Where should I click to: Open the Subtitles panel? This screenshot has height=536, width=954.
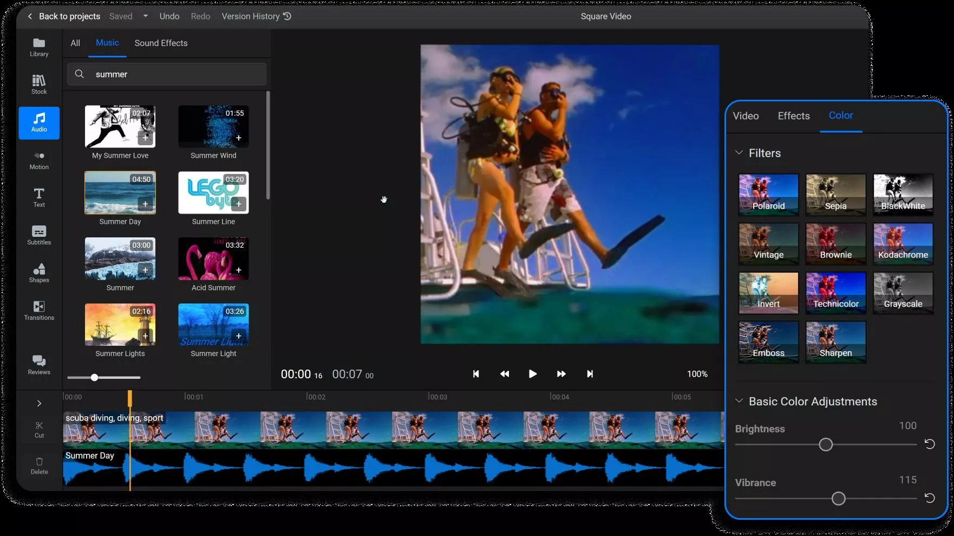[x=38, y=235]
